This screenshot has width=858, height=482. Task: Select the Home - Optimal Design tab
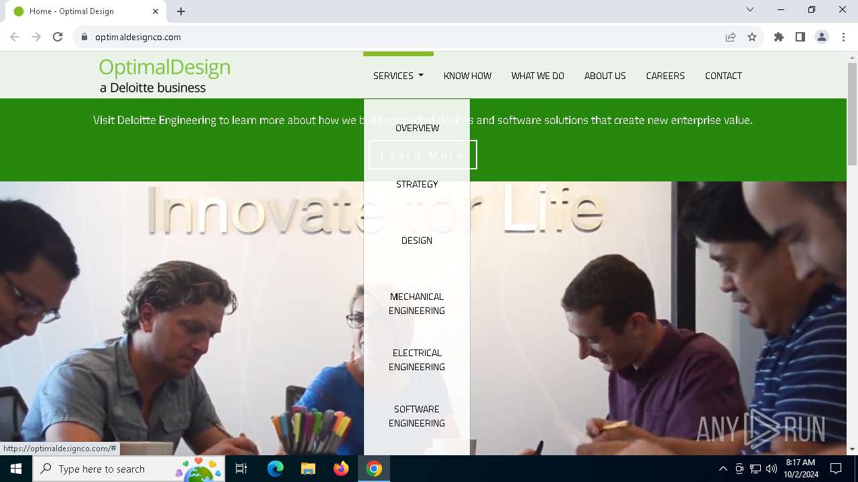[86, 11]
